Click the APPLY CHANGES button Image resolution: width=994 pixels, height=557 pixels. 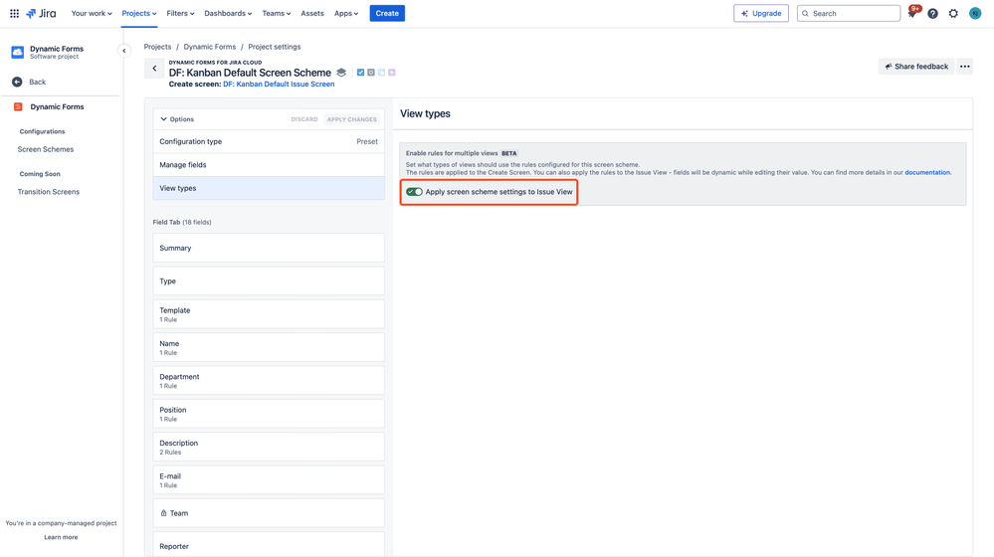(352, 119)
